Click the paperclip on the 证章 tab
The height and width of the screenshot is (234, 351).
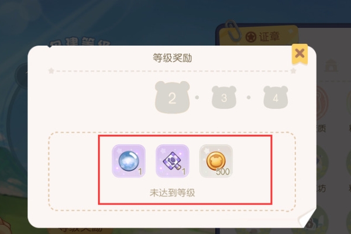point(233,30)
